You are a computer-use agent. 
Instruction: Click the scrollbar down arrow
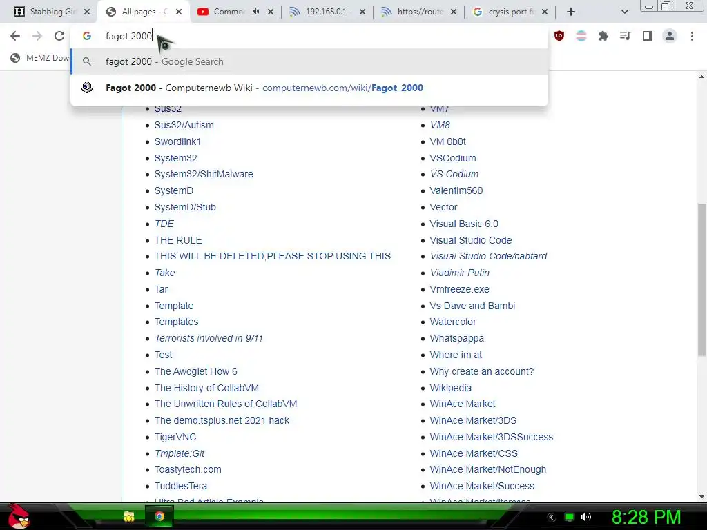[x=701, y=497]
